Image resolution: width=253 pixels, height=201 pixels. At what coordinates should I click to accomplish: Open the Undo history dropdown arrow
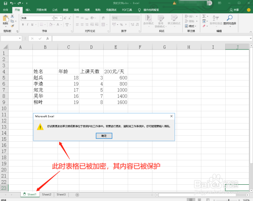tap(15, 3)
